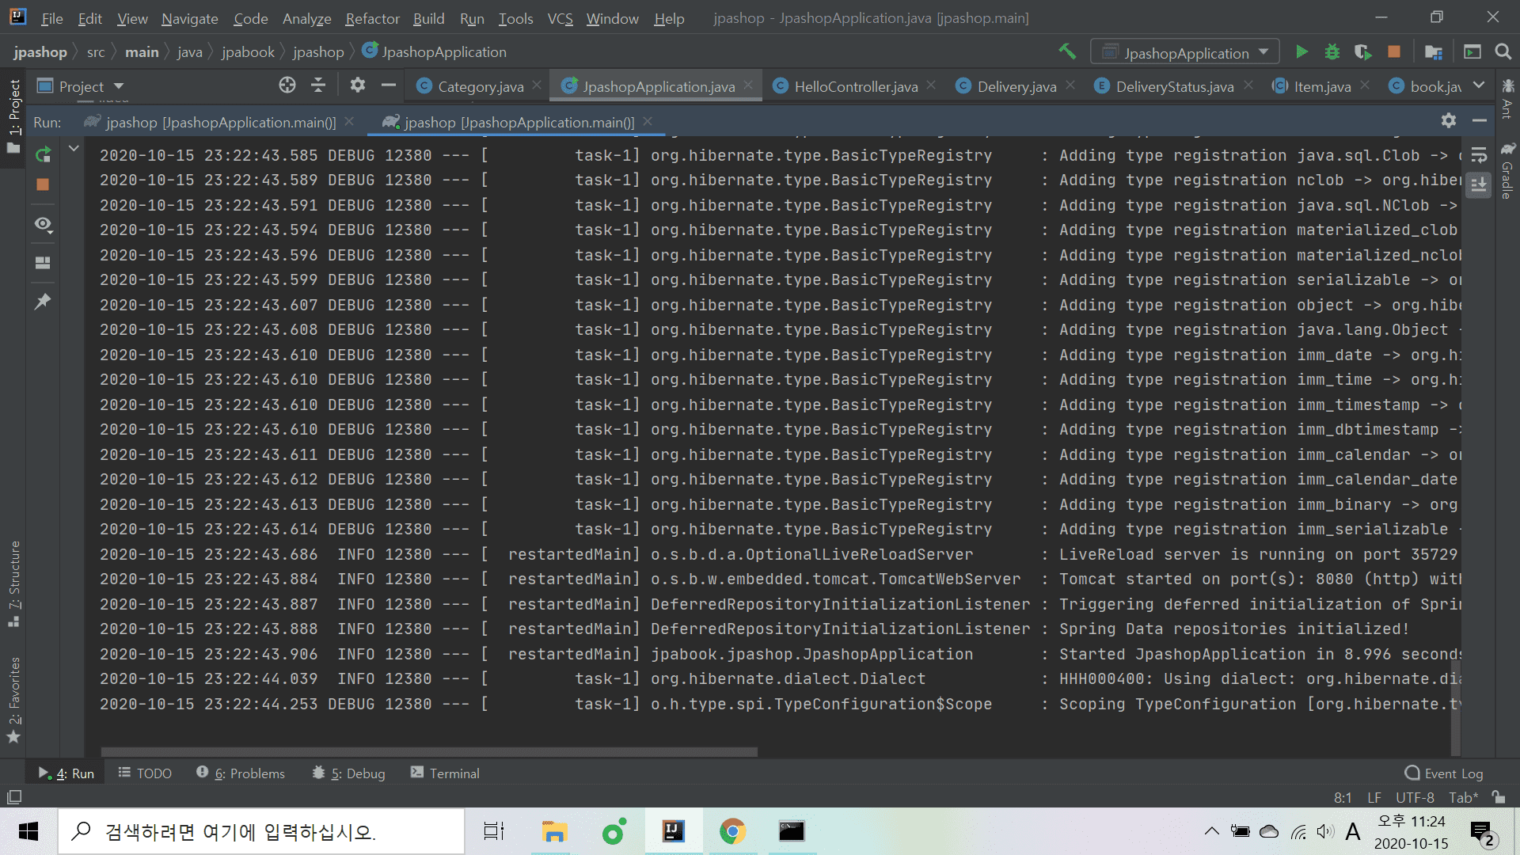This screenshot has height=855, width=1520.
Task: Open Project panel settings gear
Action: tap(358, 85)
